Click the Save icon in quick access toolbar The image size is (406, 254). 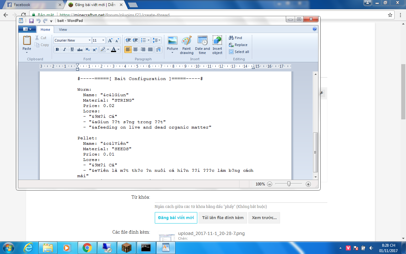(31, 21)
